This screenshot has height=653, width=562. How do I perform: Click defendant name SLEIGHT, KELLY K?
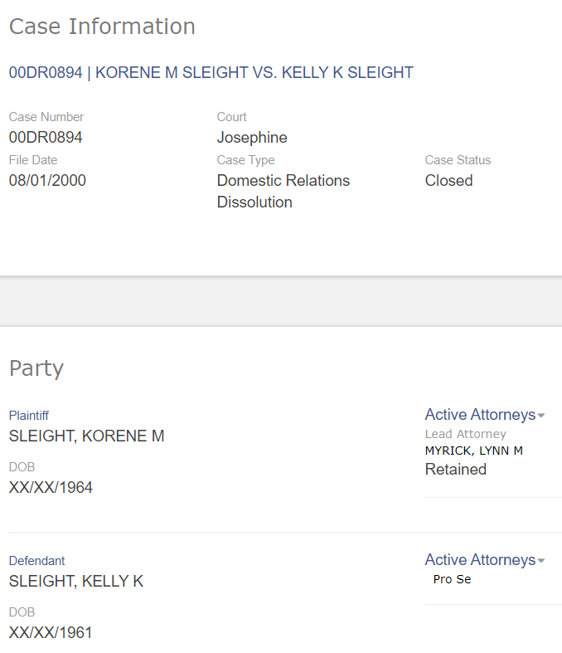pyautogui.click(x=76, y=582)
